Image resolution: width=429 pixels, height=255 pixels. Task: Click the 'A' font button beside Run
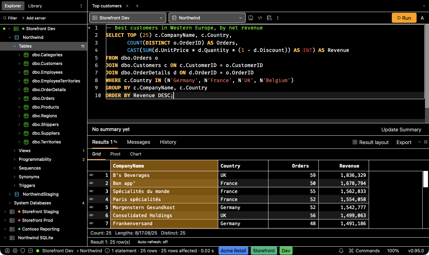pyautogui.click(x=422, y=18)
